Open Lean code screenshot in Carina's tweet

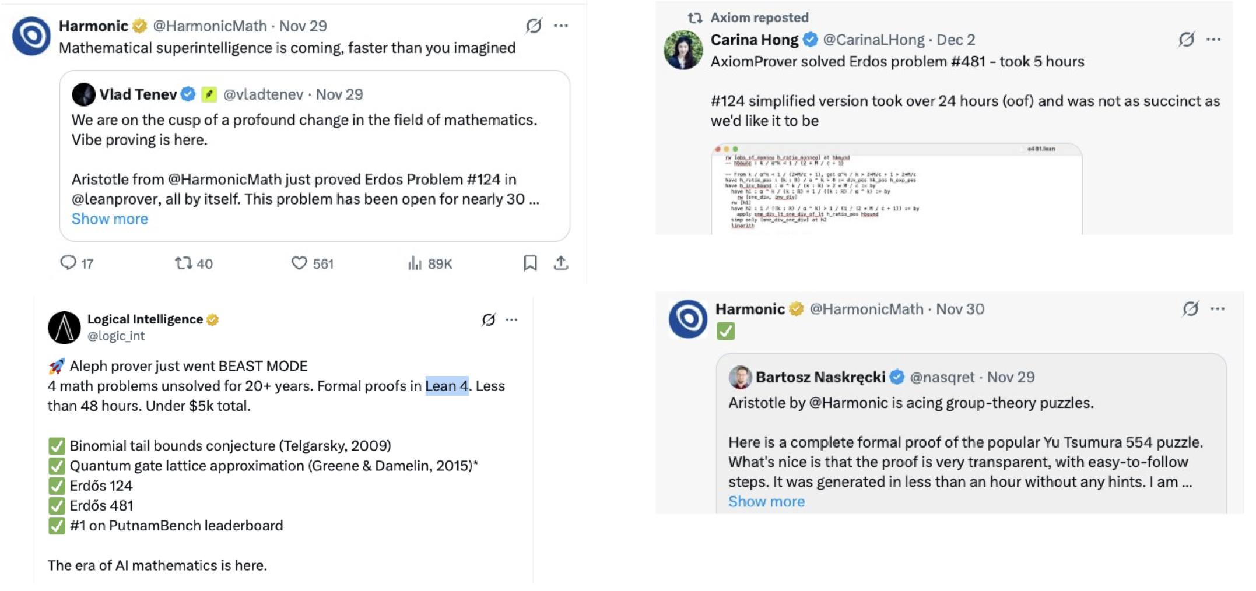point(897,189)
